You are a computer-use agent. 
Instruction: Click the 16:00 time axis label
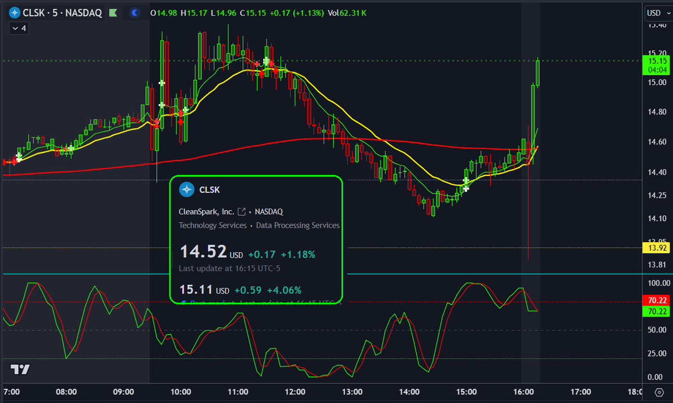[523, 392]
